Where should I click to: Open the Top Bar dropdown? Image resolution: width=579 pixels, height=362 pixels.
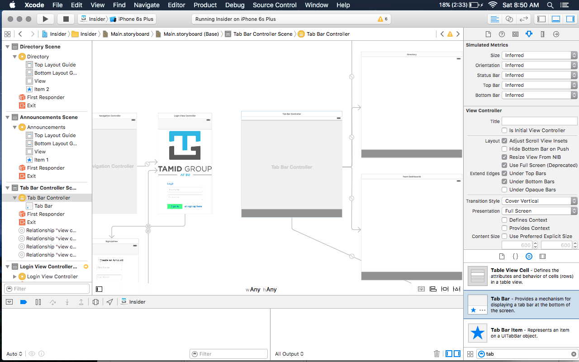[540, 85]
